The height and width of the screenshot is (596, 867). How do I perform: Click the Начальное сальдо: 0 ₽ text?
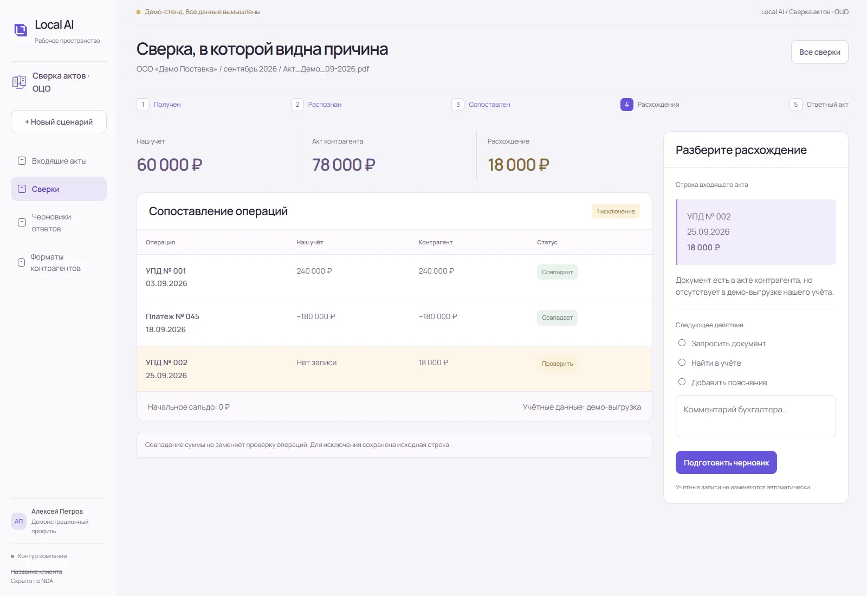[189, 407]
